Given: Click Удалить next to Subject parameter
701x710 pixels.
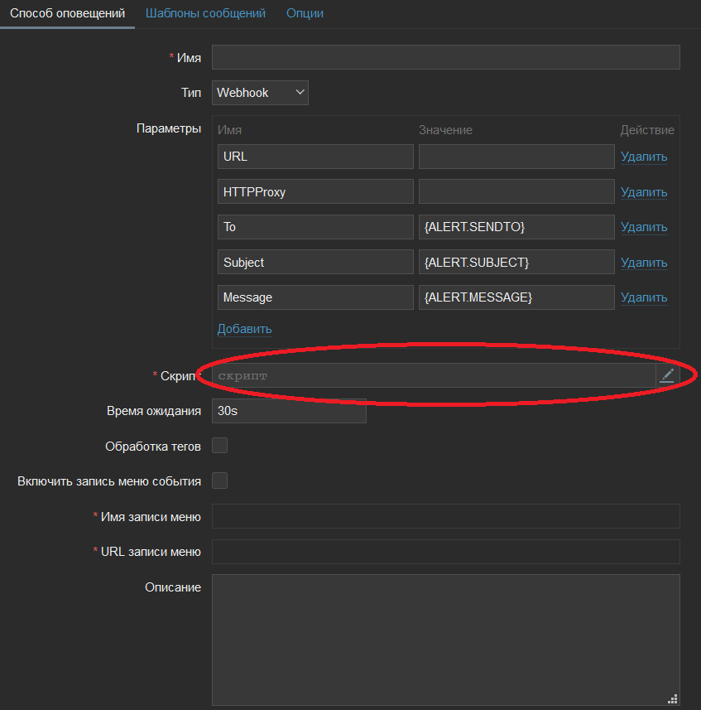Looking at the screenshot, I should tap(643, 263).
